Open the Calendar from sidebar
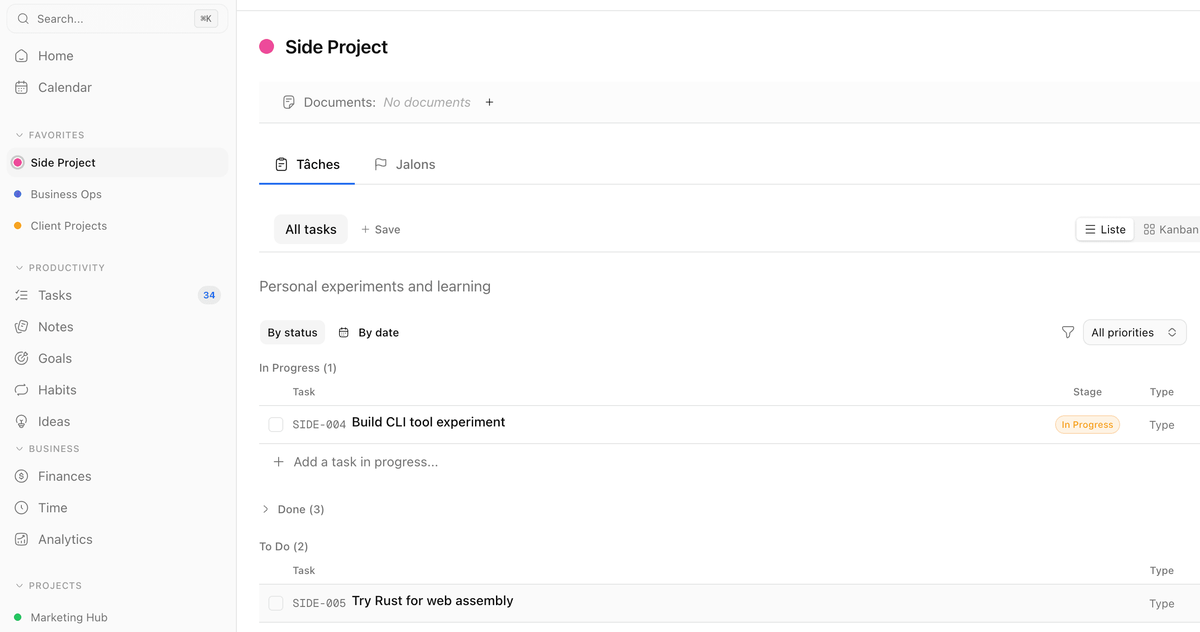The width and height of the screenshot is (1200, 632). (64, 87)
